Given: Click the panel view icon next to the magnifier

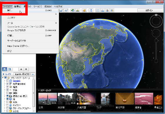Looking at the screenshot, I should (x=9, y=69).
